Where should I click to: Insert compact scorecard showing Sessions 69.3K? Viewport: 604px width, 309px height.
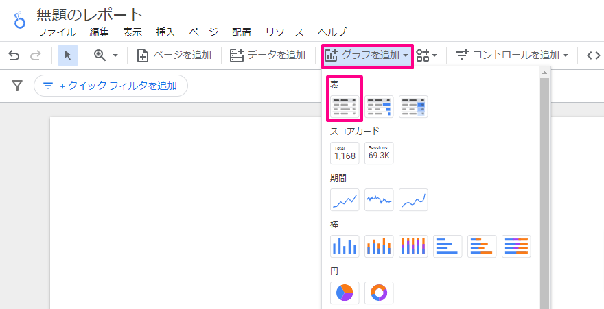379,153
